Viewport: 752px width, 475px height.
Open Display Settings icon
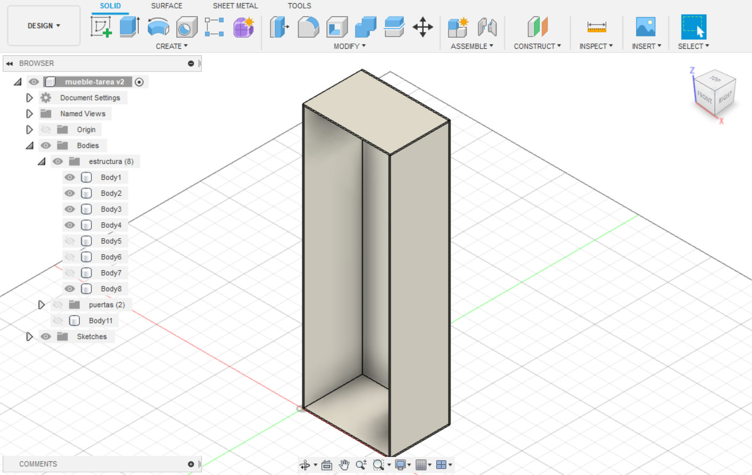(401, 465)
